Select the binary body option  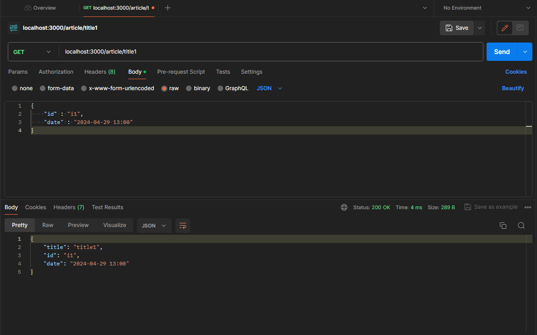pyautogui.click(x=198, y=88)
